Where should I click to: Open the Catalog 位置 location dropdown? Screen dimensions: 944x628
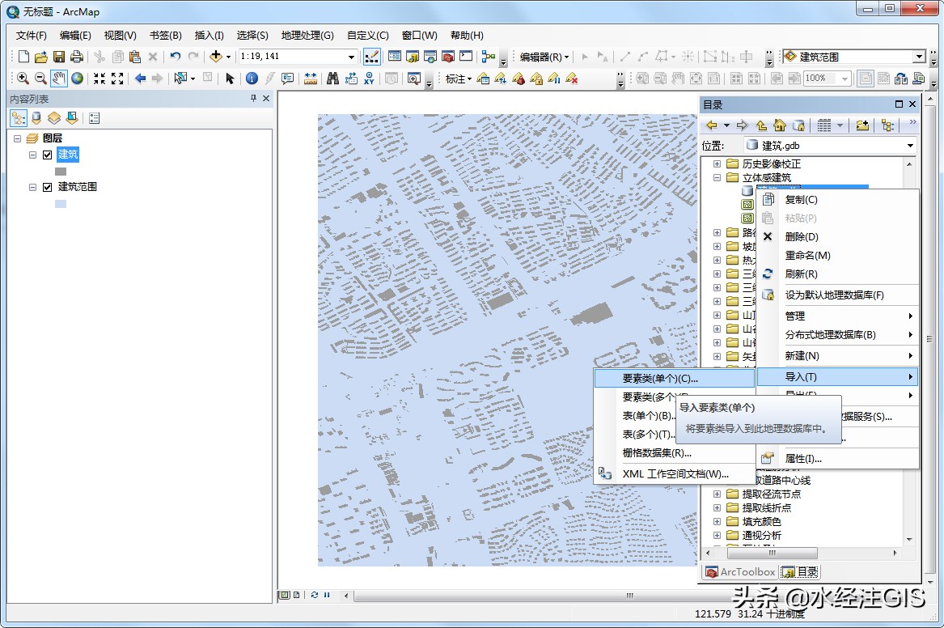coord(910,146)
